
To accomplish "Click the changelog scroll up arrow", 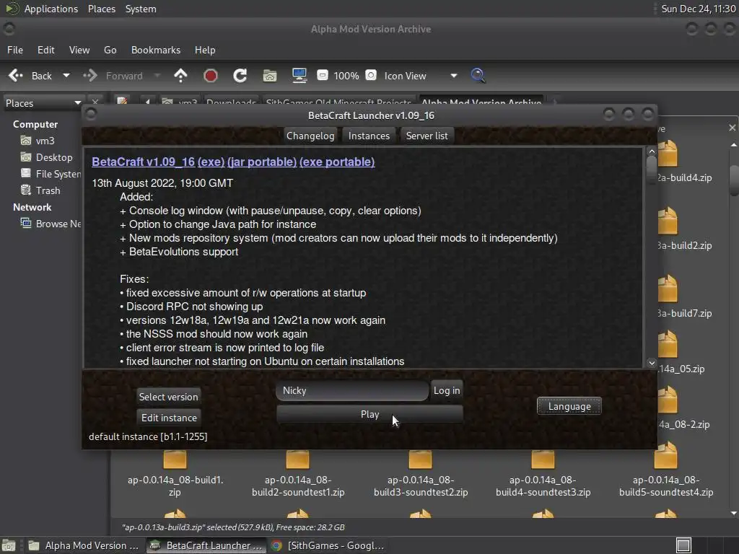I will [652, 151].
